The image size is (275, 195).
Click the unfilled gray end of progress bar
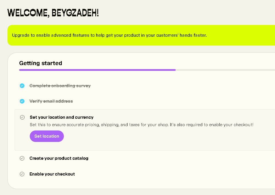click(x=226, y=70)
